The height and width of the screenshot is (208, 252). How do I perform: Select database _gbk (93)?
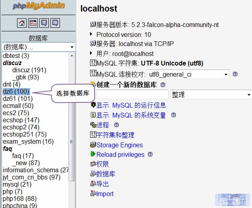[x=25, y=77]
